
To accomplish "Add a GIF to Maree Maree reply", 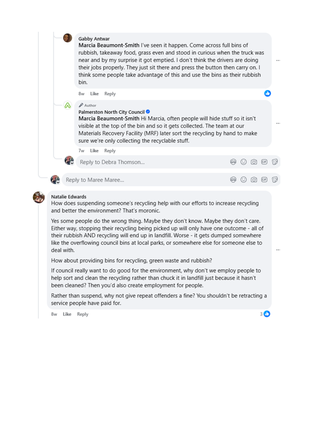I will tap(264, 180).
